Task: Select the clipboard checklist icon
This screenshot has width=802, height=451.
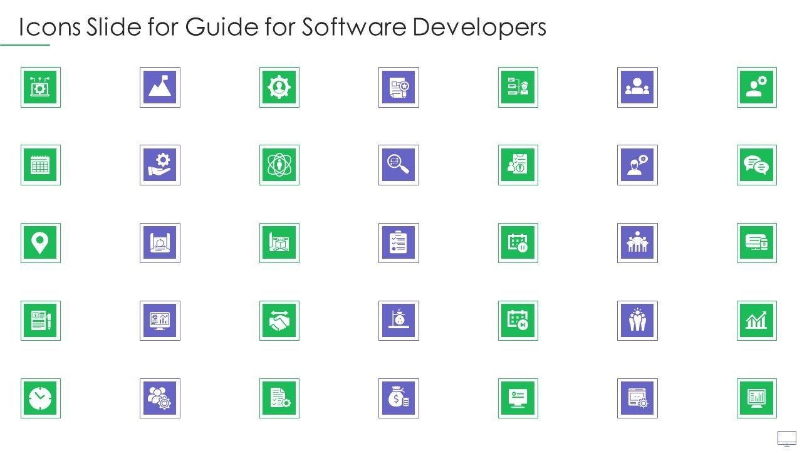Action: tap(398, 243)
